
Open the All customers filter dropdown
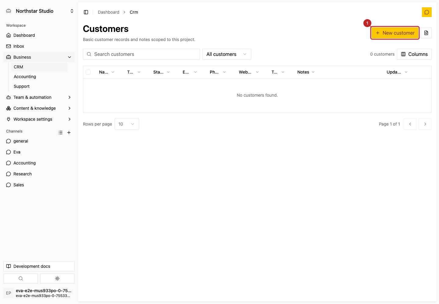(227, 54)
